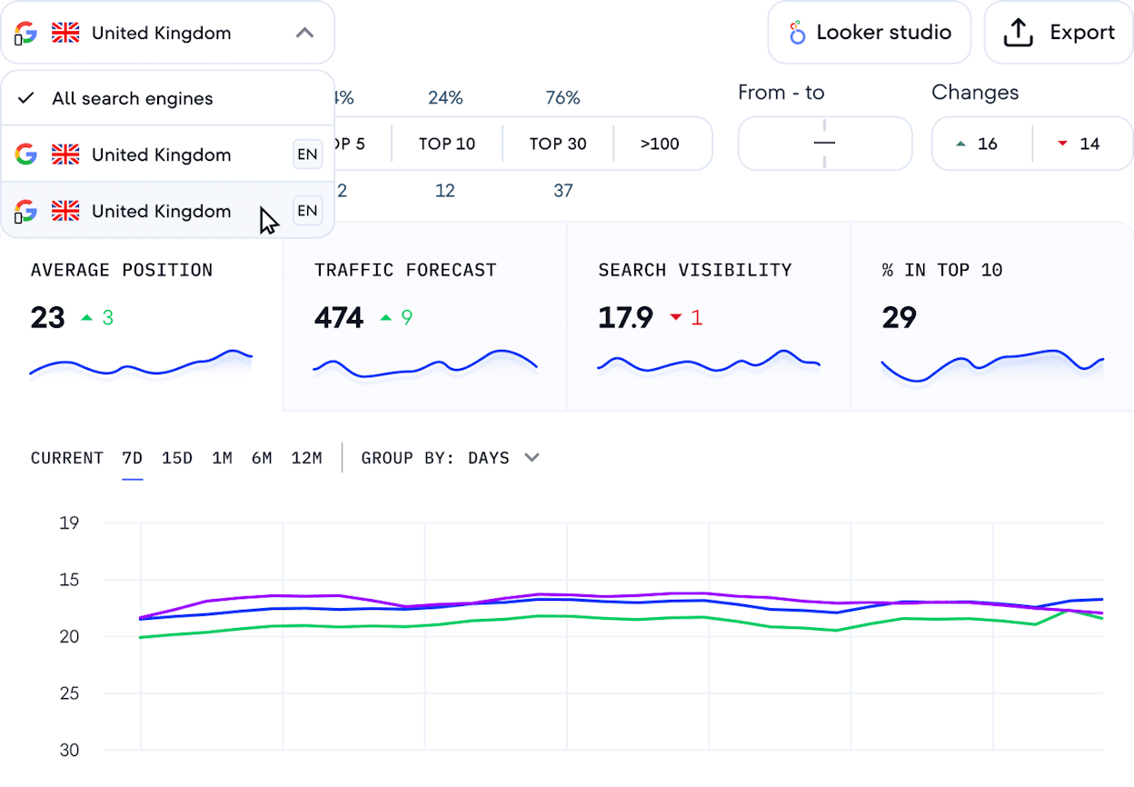Open the % in Top 10 card

(992, 316)
